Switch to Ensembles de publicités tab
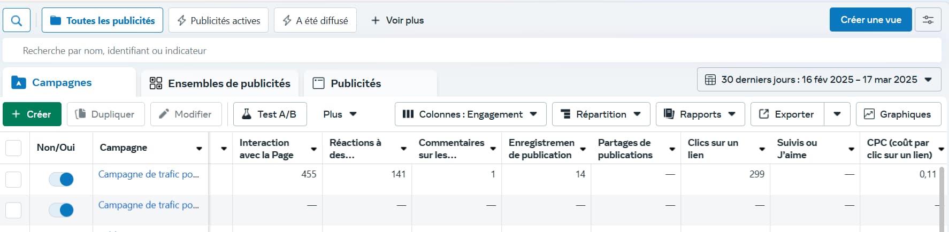The image size is (949, 232). [220, 83]
